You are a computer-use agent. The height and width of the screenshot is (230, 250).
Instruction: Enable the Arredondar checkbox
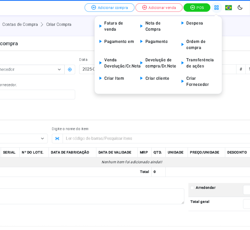[x=192, y=188]
